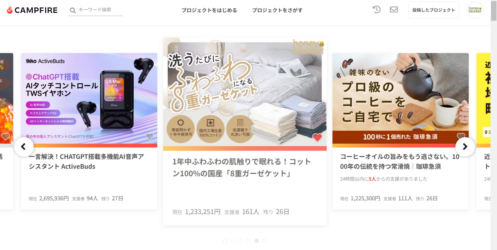Open the honey blanket profile avatar
The width and height of the screenshot is (497, 250).
[x=475, y=10]
